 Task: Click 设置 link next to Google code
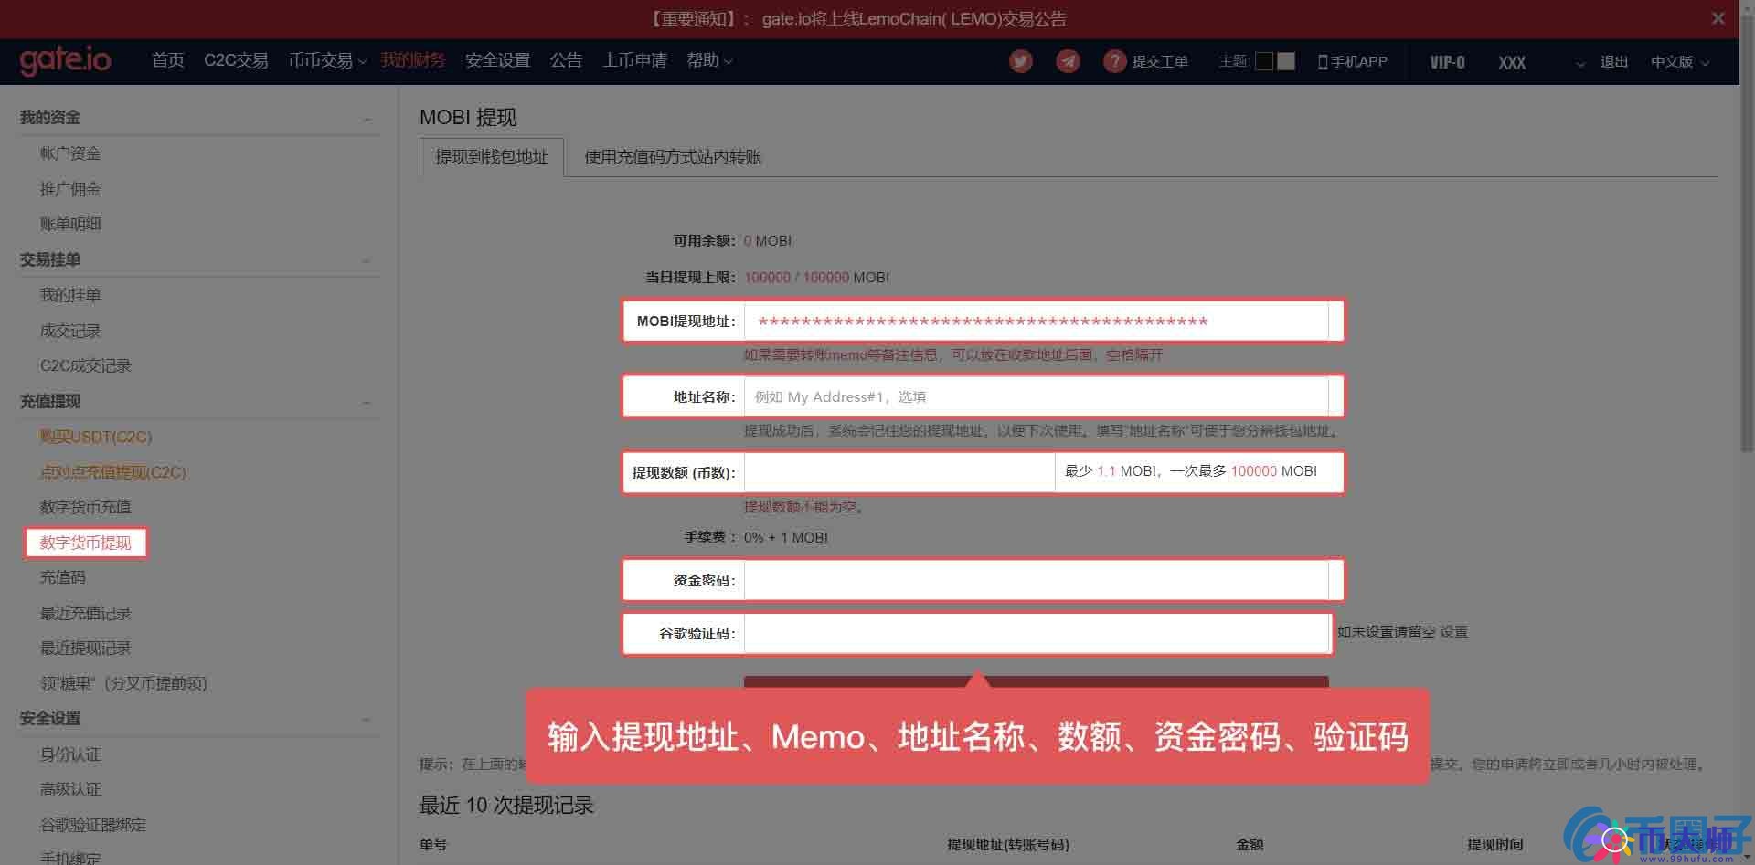point(1454,632)
